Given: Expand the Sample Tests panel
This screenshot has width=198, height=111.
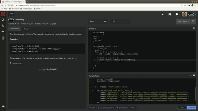Looking at the screenshot, I should 191,75.
